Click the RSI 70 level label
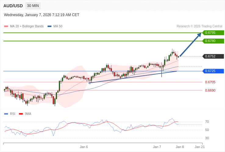Screen dimensions: 225x152 pyautogui.click(x=207, y=122)
